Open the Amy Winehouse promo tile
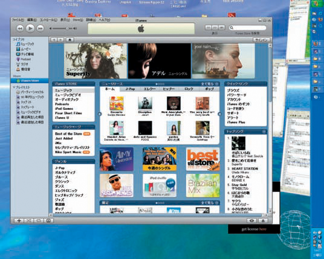 [x=117, y=159]
